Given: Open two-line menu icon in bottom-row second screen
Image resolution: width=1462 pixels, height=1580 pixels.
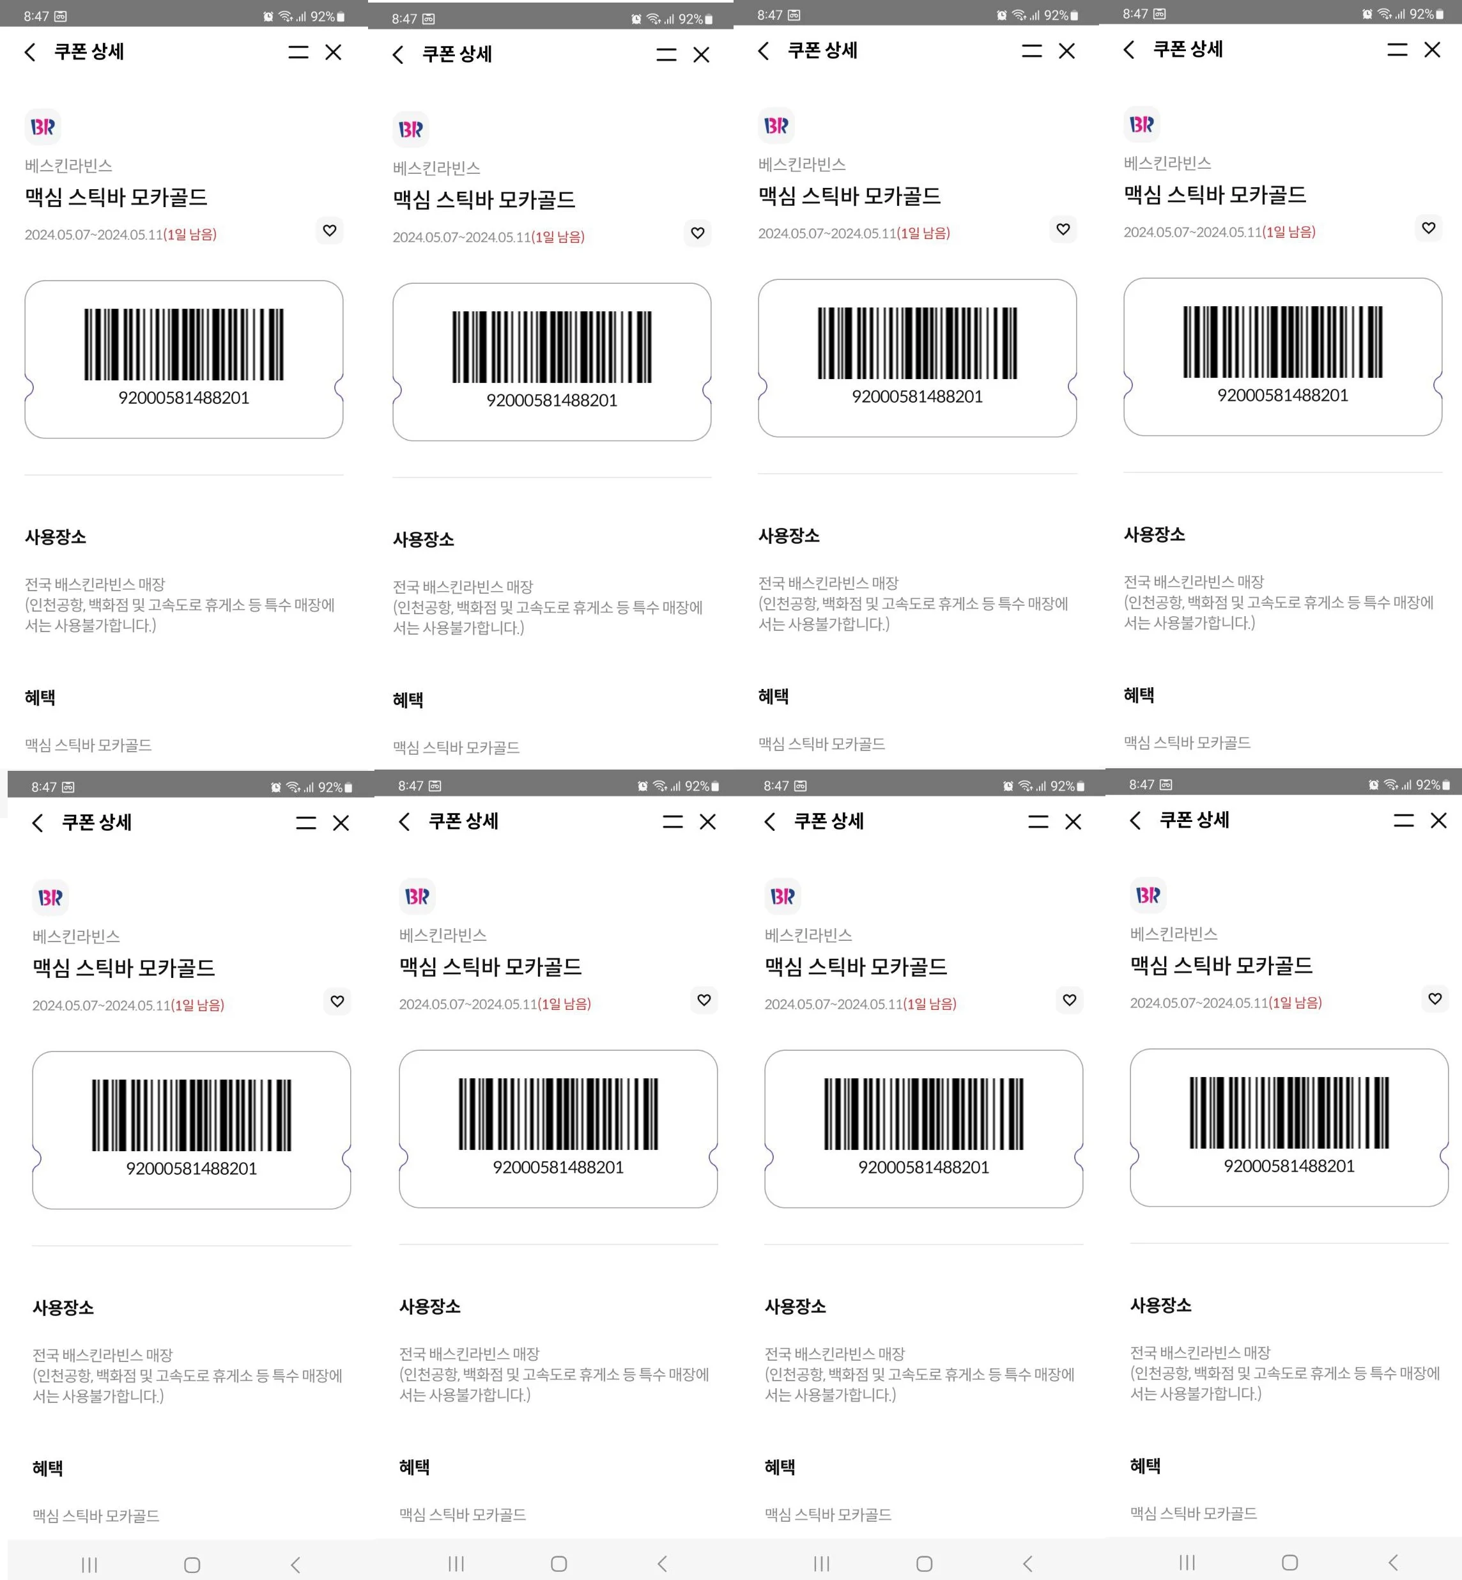Looking at the screenshot, I should 672,821.
